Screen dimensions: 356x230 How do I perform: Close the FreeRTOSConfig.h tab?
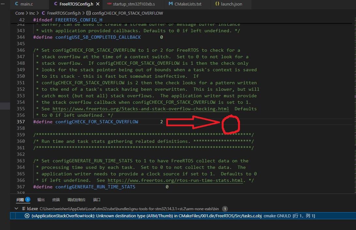point(97,4)
